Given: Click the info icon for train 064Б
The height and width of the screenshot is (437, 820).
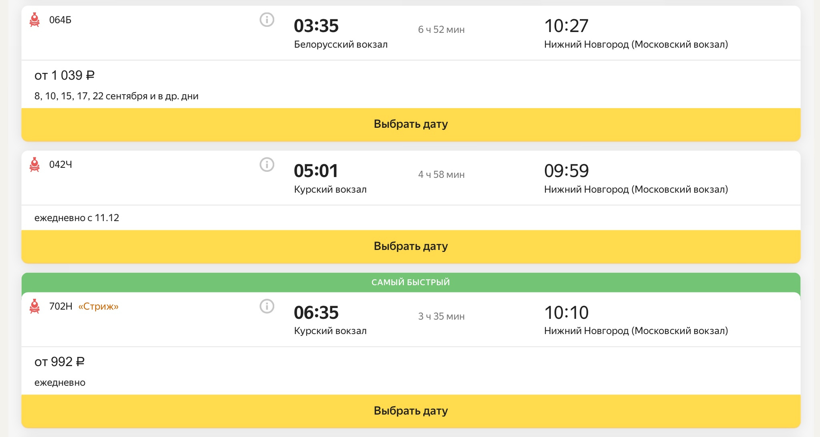Looking at the screenshot, I should click(267, 20).
